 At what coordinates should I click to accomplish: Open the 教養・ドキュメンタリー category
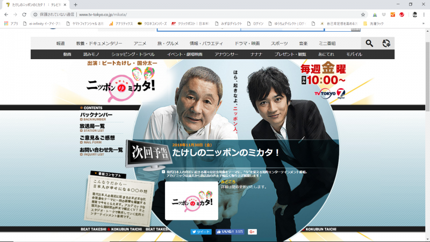99,44
